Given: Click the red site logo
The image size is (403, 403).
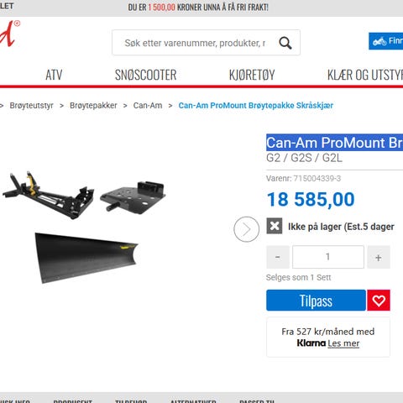Looking at the screenshot, I should (x=10, y=34).
